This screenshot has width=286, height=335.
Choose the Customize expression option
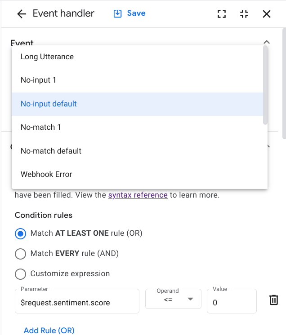[x=20, y=274]
